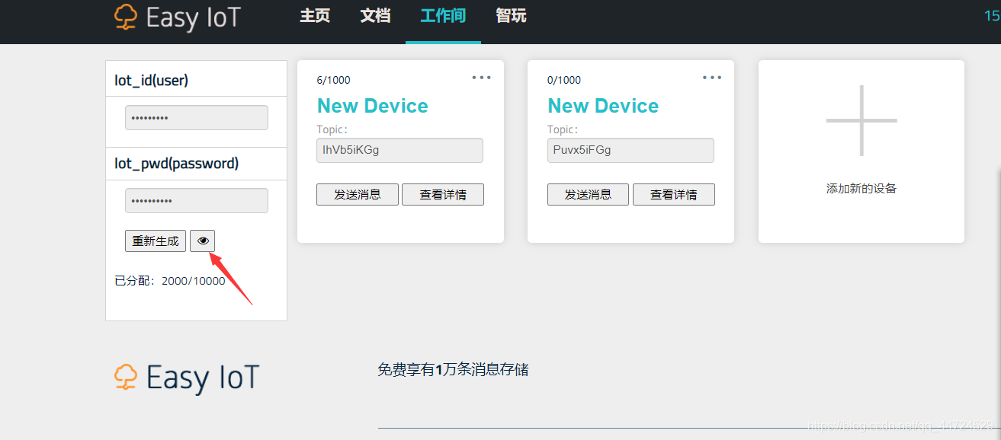1001x440 pixels.
Task: Select topic field Puvx5iFGg
Action: [630, 150]
